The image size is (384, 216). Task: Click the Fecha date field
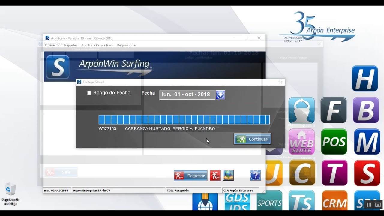(x=187, y=95)
